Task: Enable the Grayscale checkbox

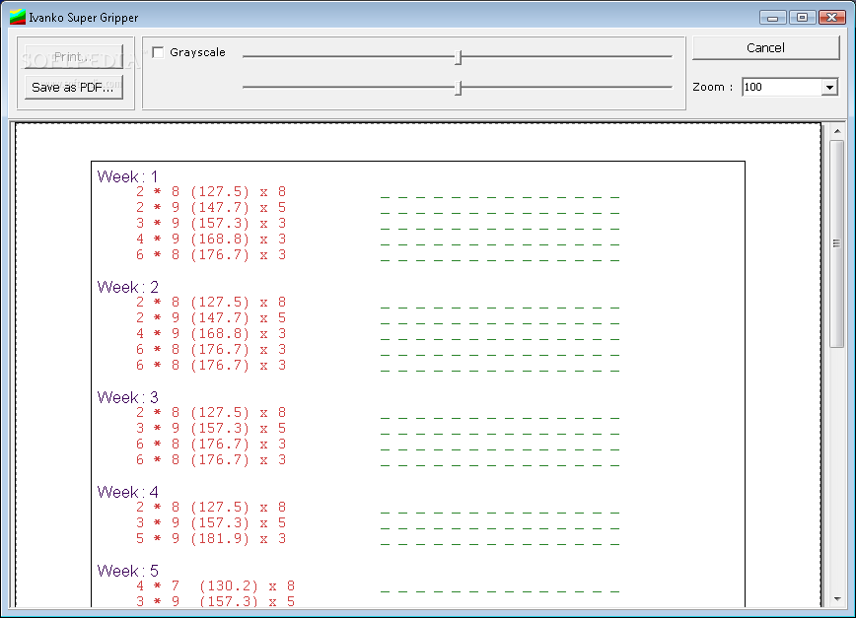Action: pyautogui.click(x=159, y=52)
